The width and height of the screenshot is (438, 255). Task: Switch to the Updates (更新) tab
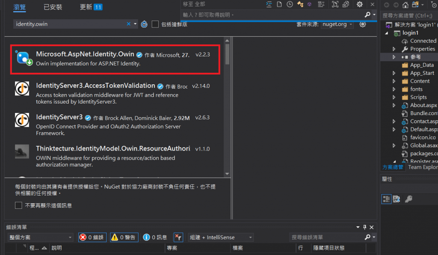[x=91, y=7]
